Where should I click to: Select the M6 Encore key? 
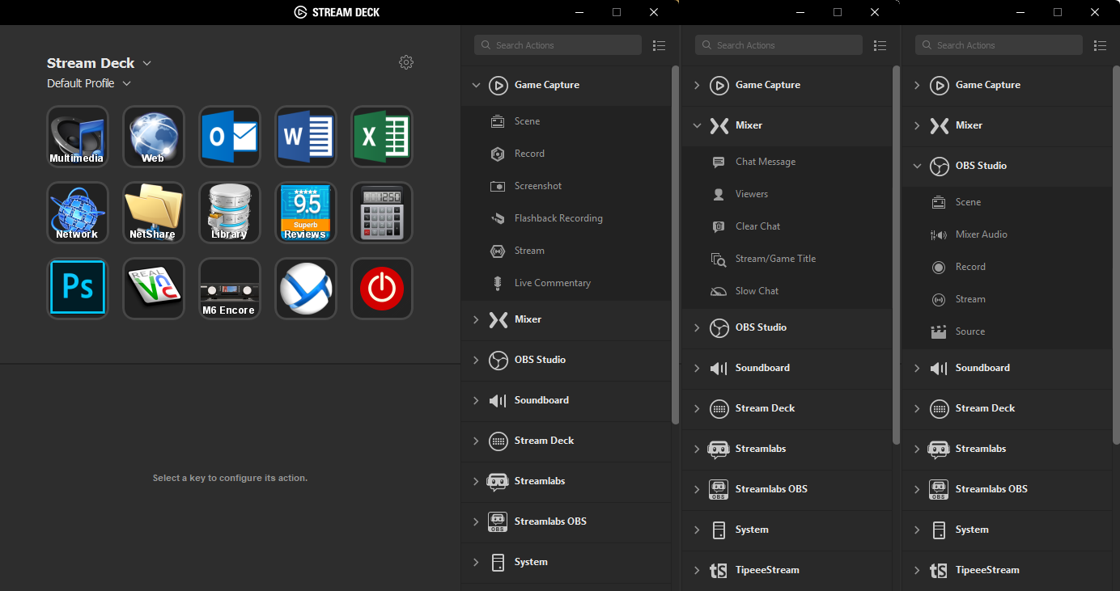coord(230,288)
